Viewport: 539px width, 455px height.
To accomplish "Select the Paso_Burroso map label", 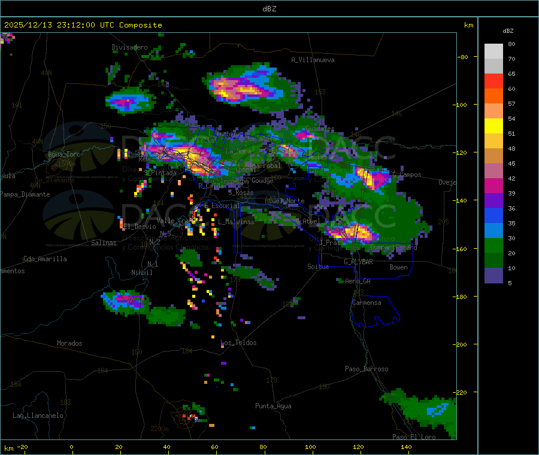I will tap(367, 369).
